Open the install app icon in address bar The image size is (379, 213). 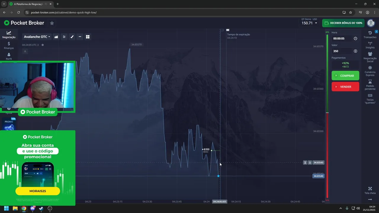click(x=344, y=12)
